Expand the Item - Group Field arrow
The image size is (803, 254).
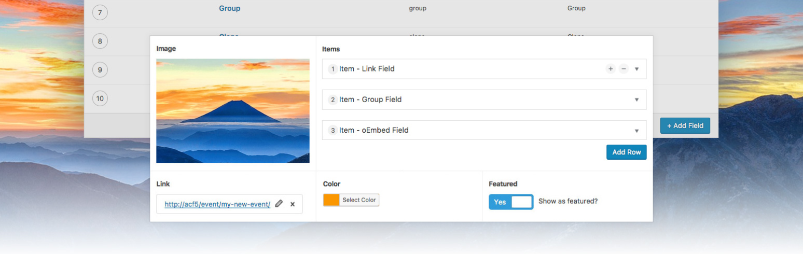click(x=636, y=100)
